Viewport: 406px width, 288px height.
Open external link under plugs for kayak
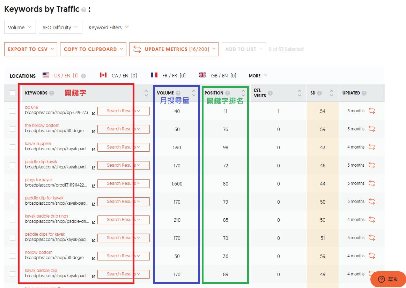pos(94,185)
